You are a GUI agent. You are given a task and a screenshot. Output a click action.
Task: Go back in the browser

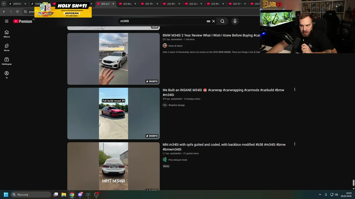(x=4, y=12)
